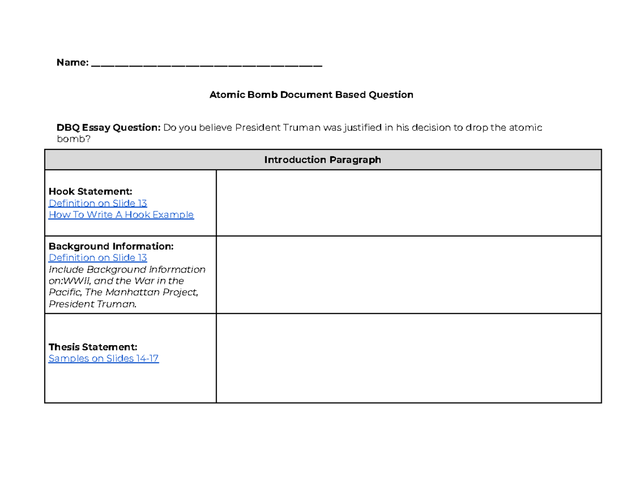
Task: Open Definition on Slide 13 link under Hook Statement
Action: 98,203
